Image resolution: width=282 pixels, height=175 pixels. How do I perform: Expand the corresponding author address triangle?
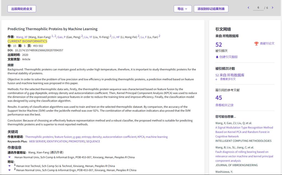coord(9,157)
